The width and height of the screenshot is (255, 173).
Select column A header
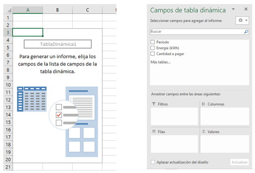click(x=28, y=10)
